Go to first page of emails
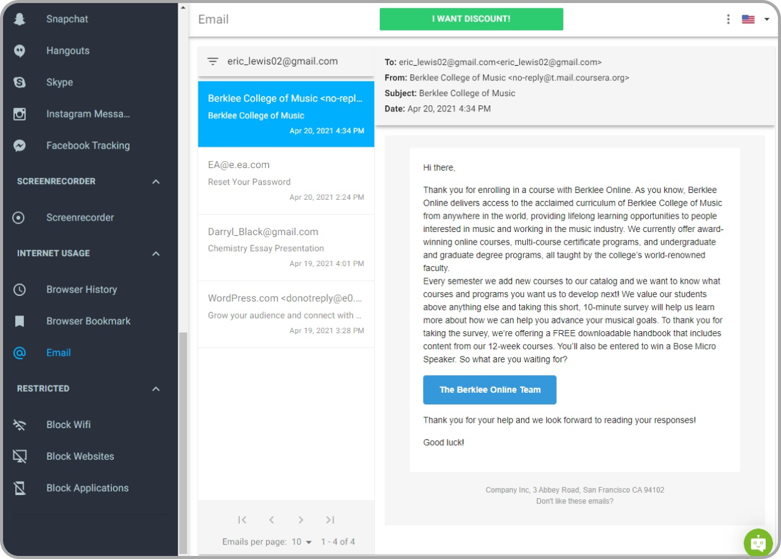The image size is (781, 559). tap(242, 519)
